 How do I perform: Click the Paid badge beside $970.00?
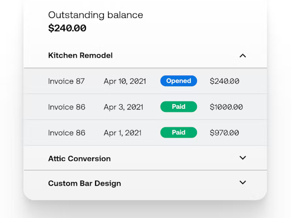pos(178,132)
